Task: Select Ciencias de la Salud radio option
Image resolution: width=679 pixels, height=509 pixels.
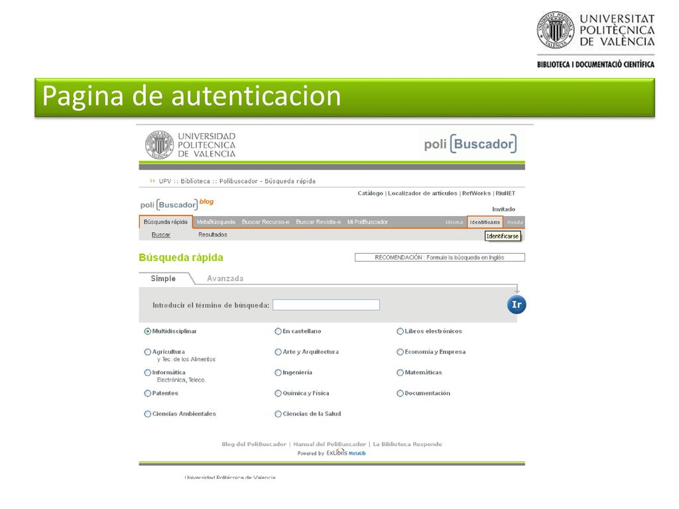Action: tap(278, 414)
